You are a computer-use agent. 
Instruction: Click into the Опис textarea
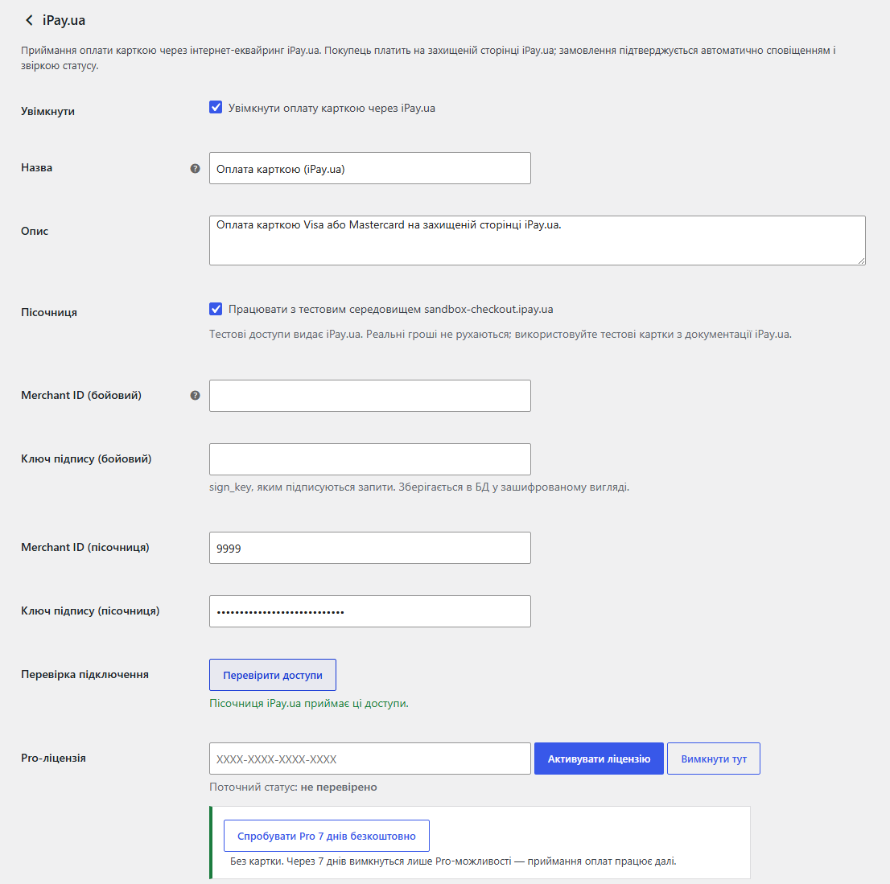(537, 240)
